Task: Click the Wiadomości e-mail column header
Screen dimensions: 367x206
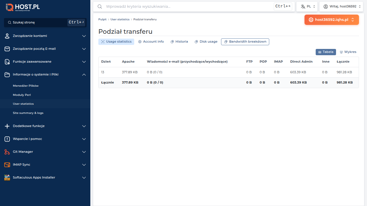Action: coord(187,62)
